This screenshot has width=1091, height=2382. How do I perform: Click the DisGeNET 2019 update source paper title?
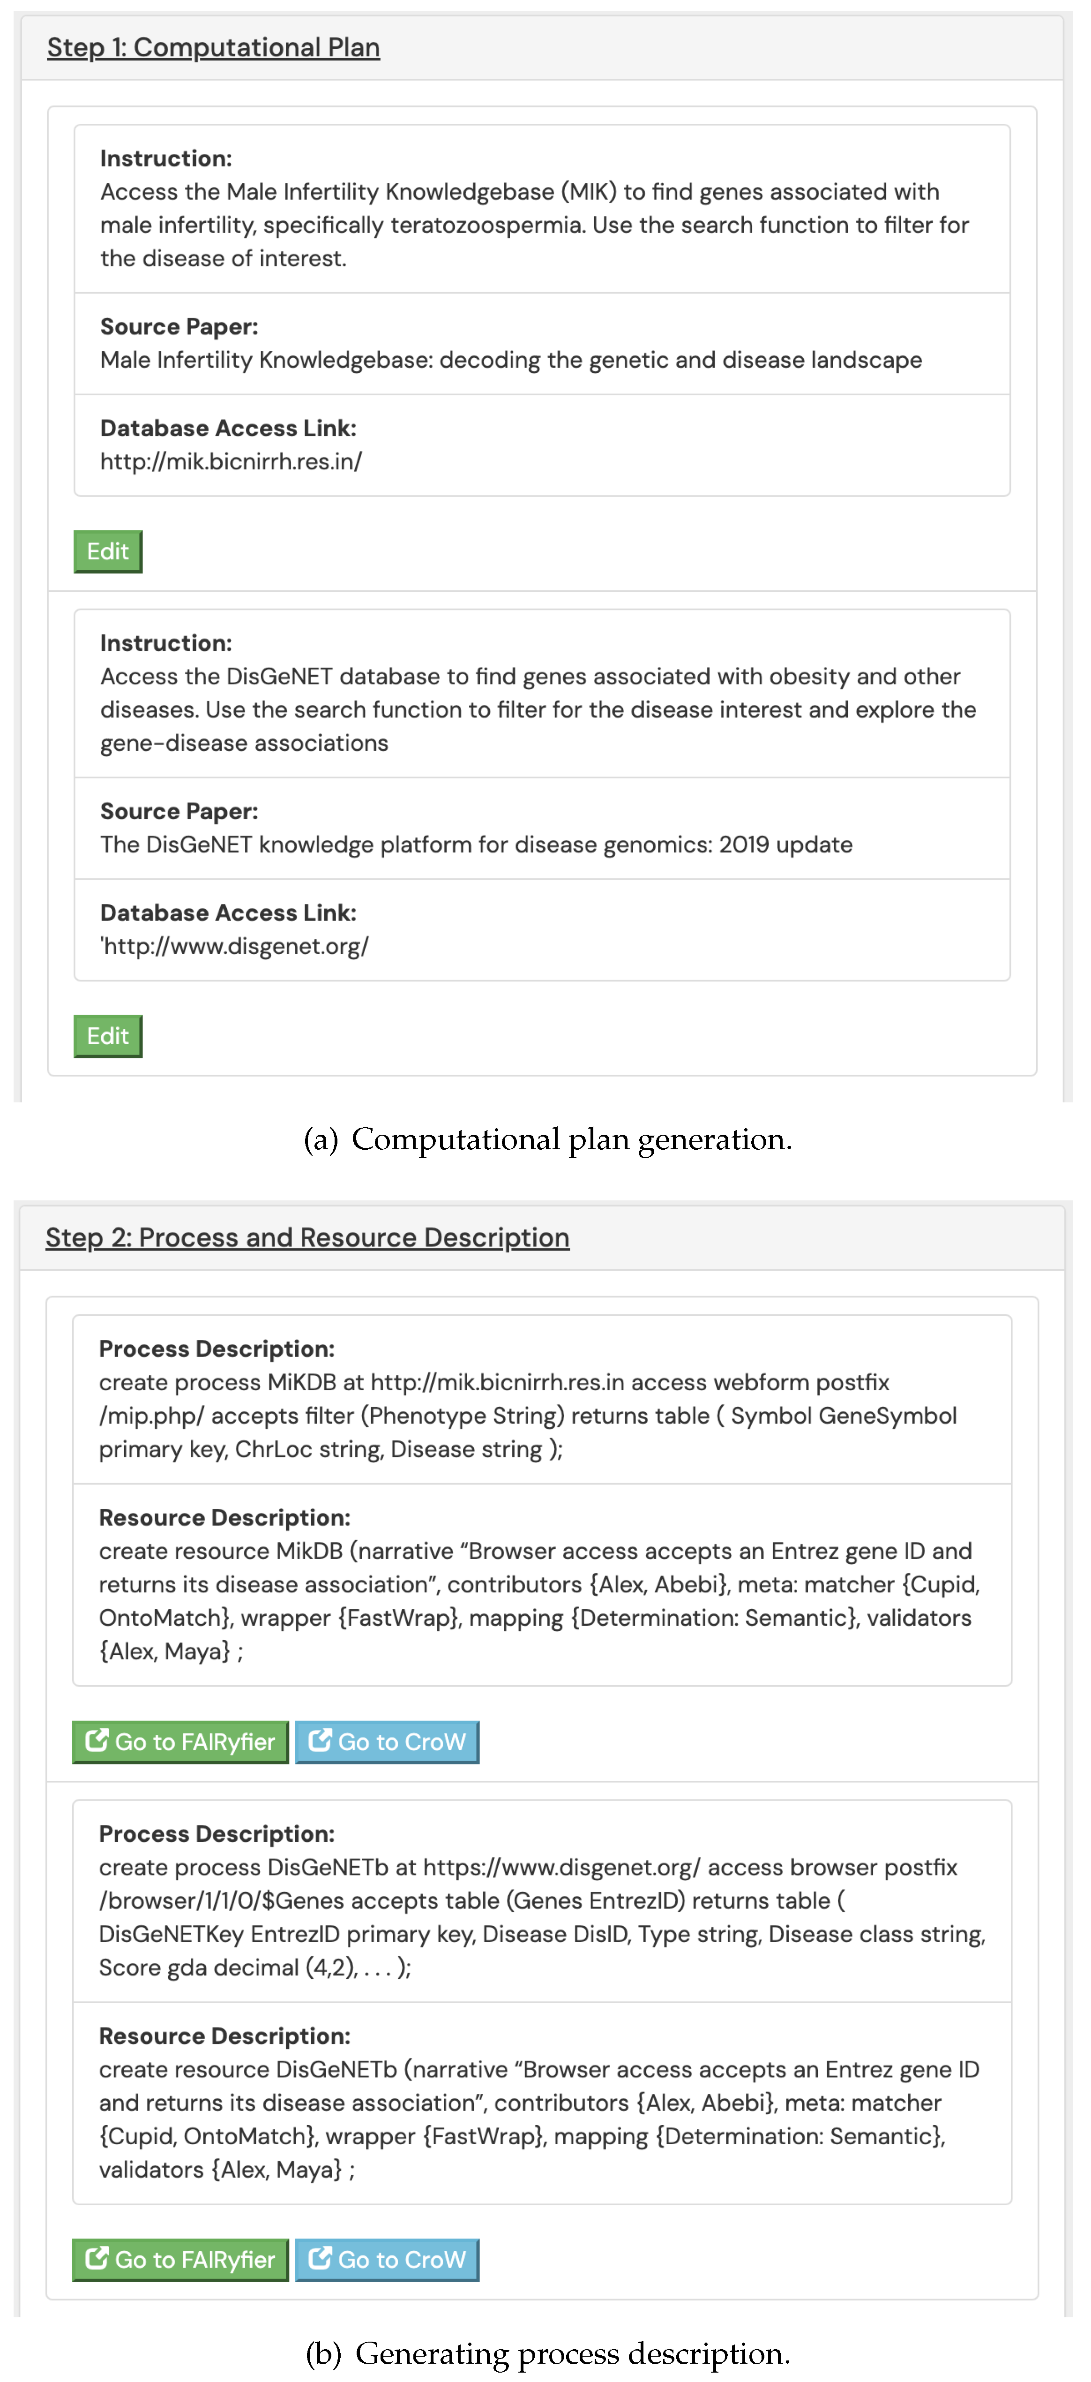click(x=476, y=844)
